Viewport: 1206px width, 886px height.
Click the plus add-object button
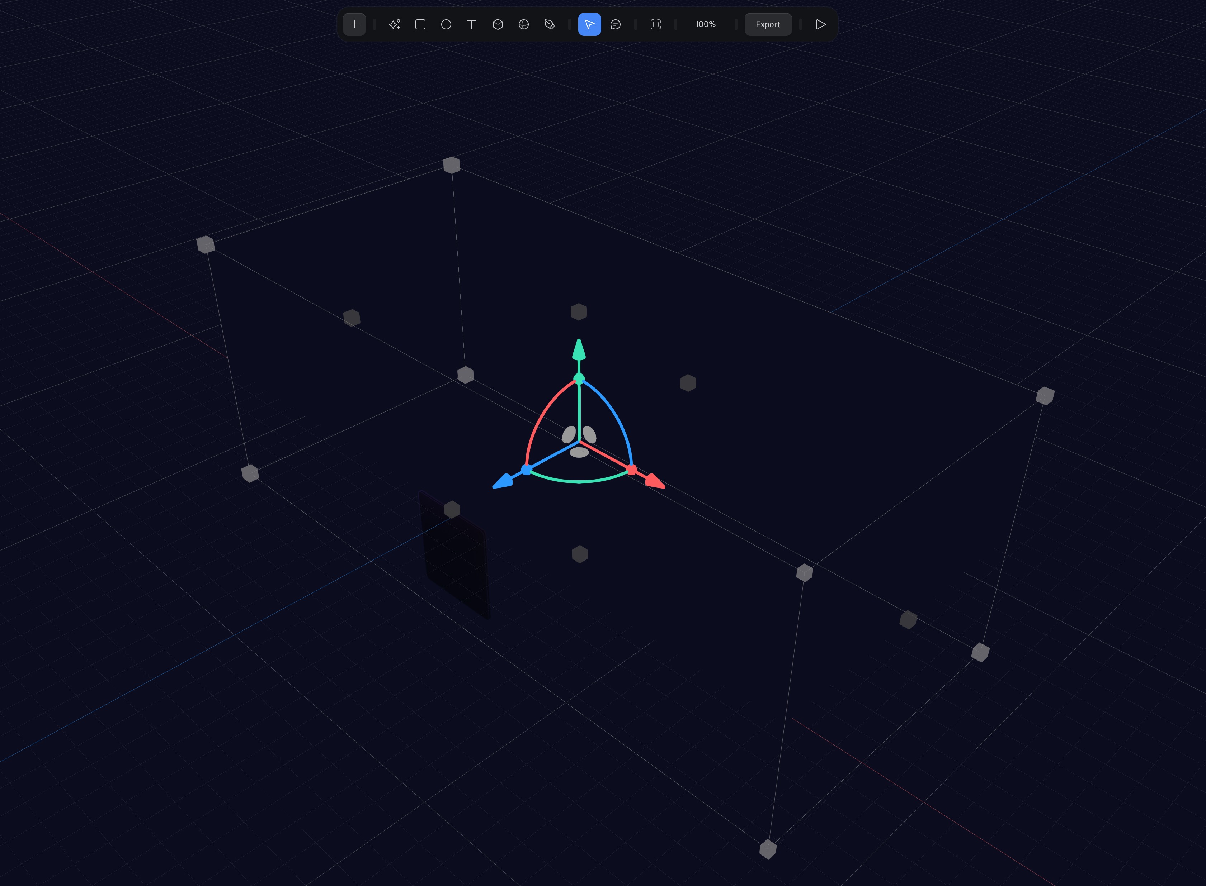click(354, 24)
